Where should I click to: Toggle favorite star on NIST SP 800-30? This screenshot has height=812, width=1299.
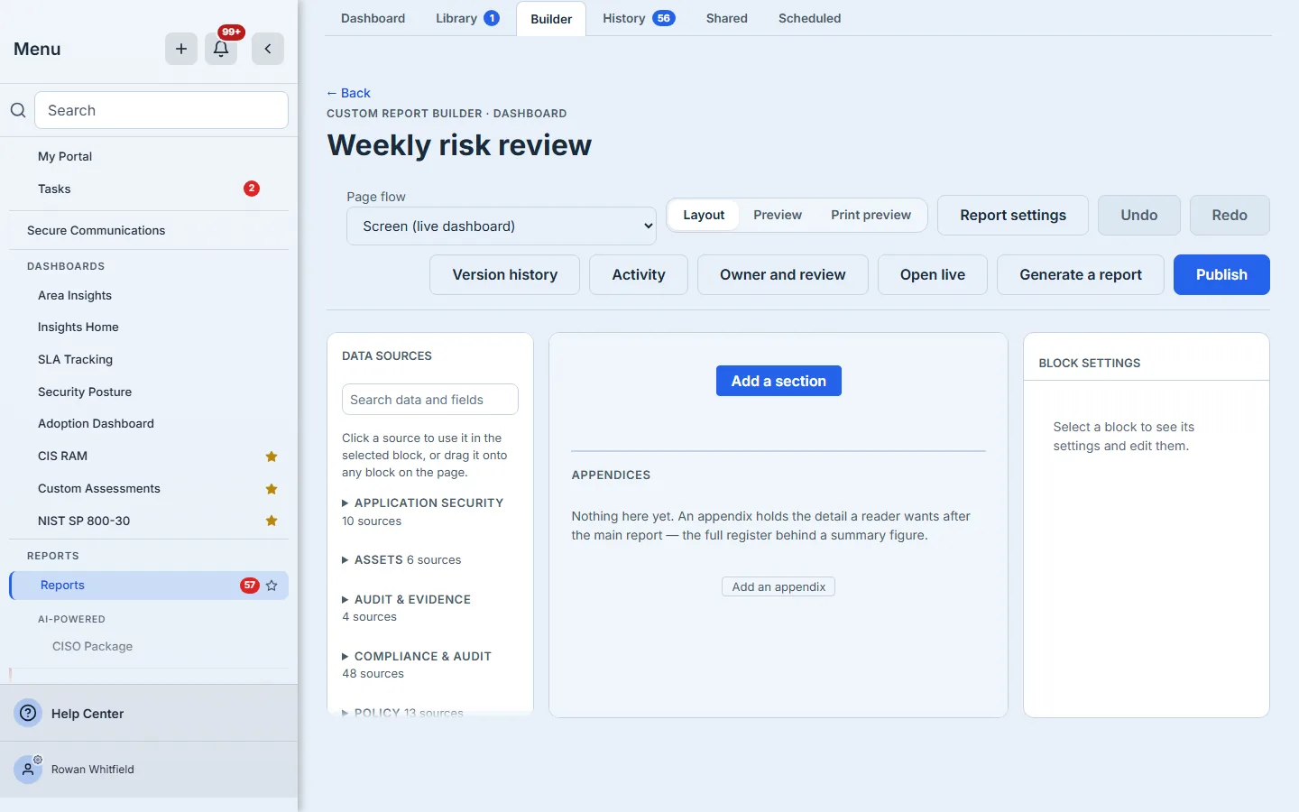(x=272, y=521)
